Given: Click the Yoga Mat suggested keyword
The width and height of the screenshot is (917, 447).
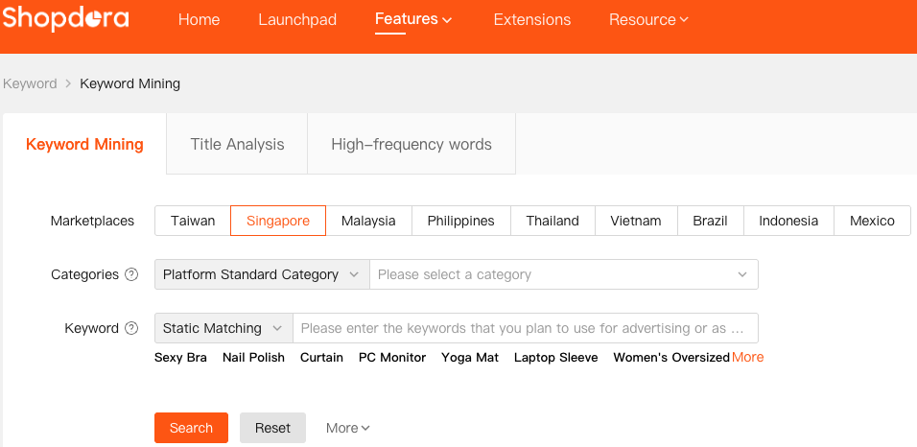Looking at the screenshot, I should (x=470, y=358).
